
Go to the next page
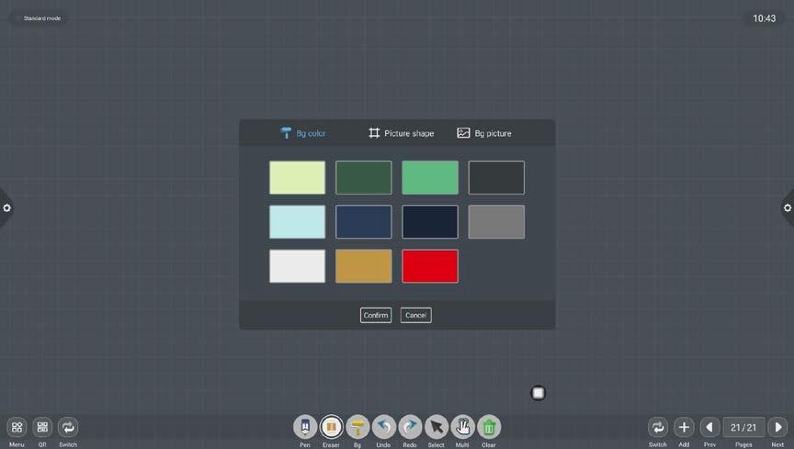pyautogui.click(x=777, y=427)
